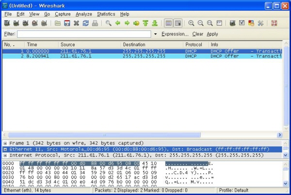Sort by the Source column header
The width and height of the screenshot is (291, 195).
click(x=90, y=45)
